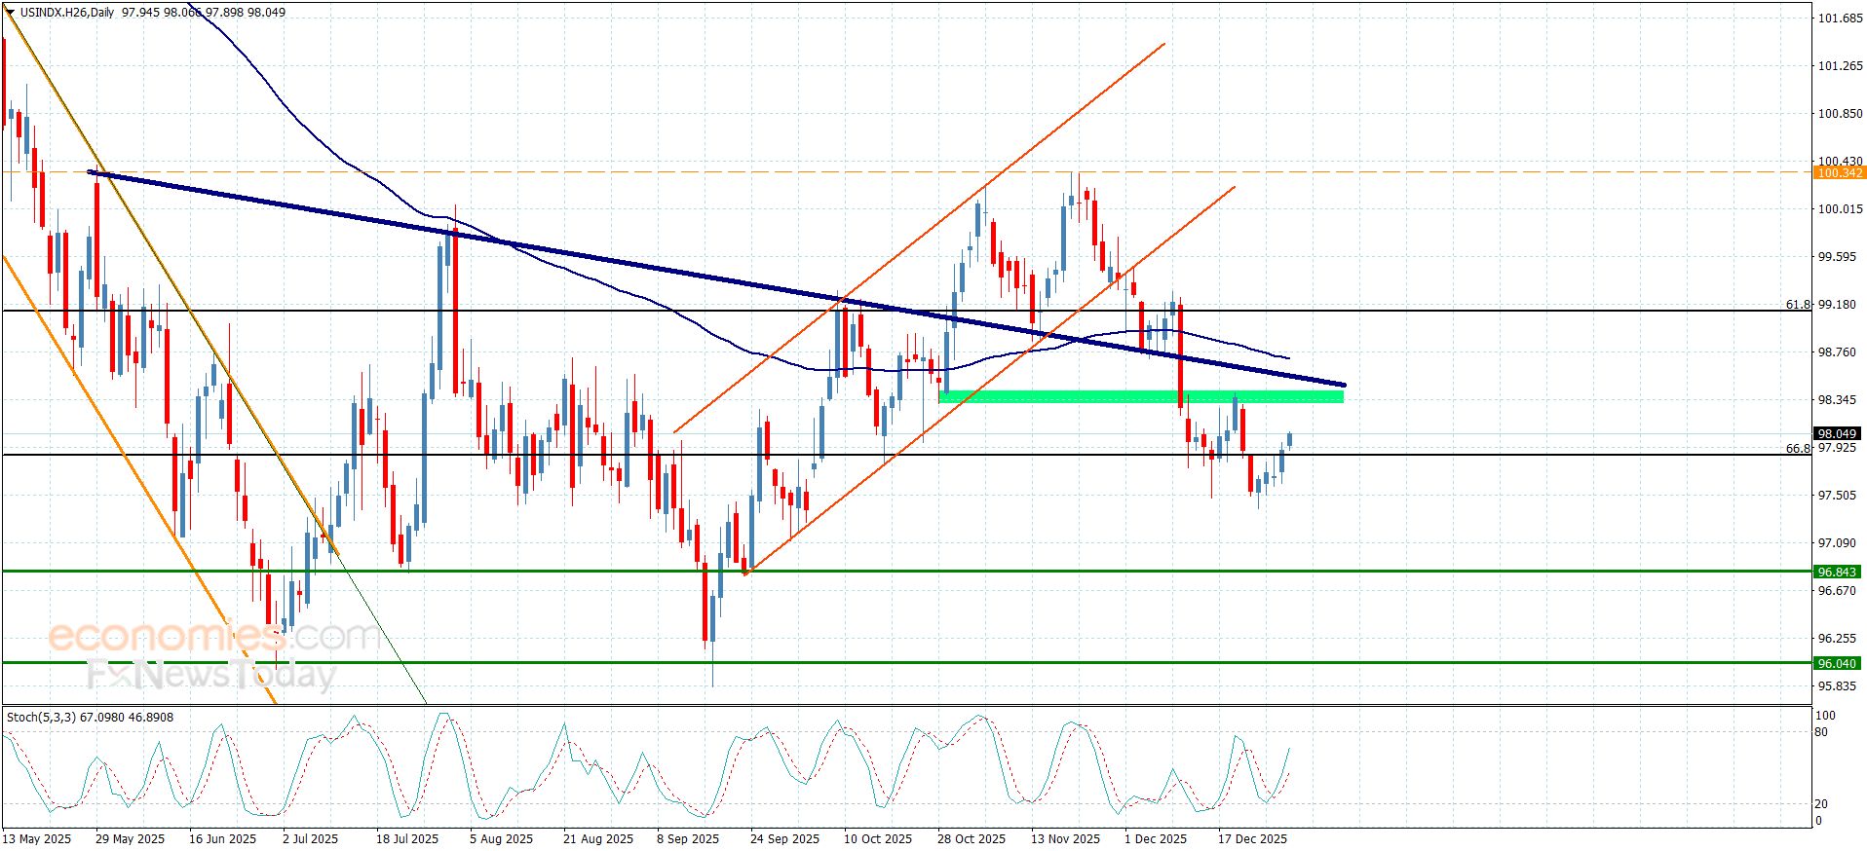The width and height of the screenshot is (1867, 851).
Task: Click the stochastic 20 level label
Action: pyautogui.click(x=1821, y=804)
